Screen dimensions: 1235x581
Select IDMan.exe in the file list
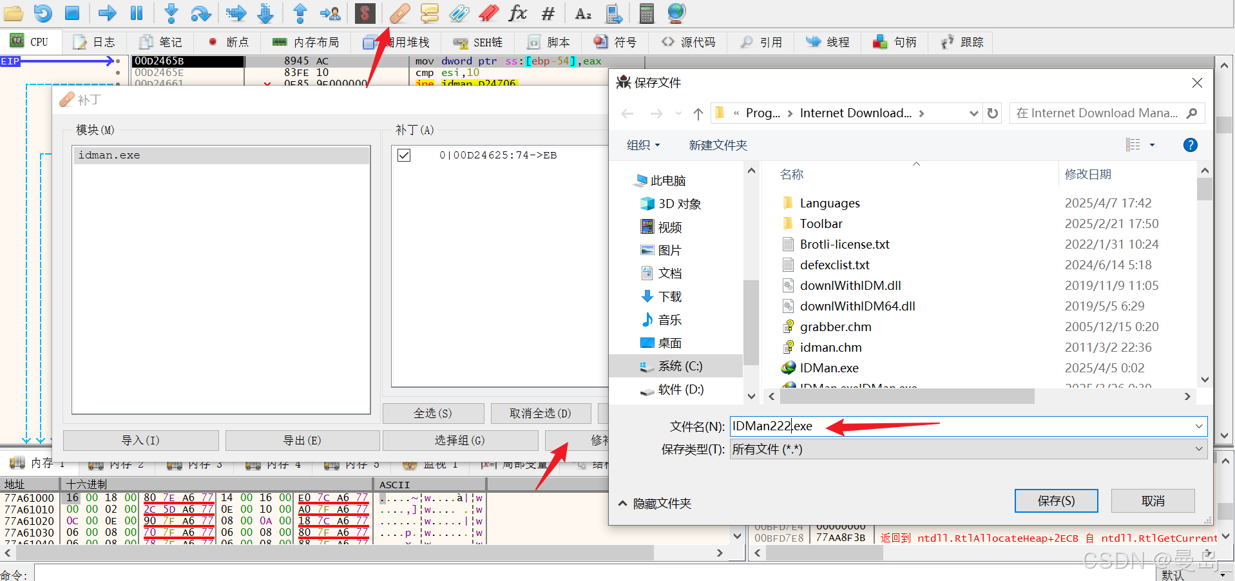click(828, 368)
